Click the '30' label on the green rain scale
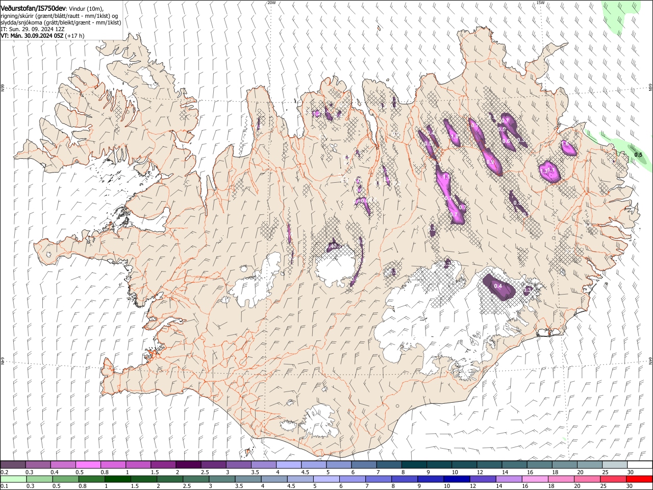 630,486
